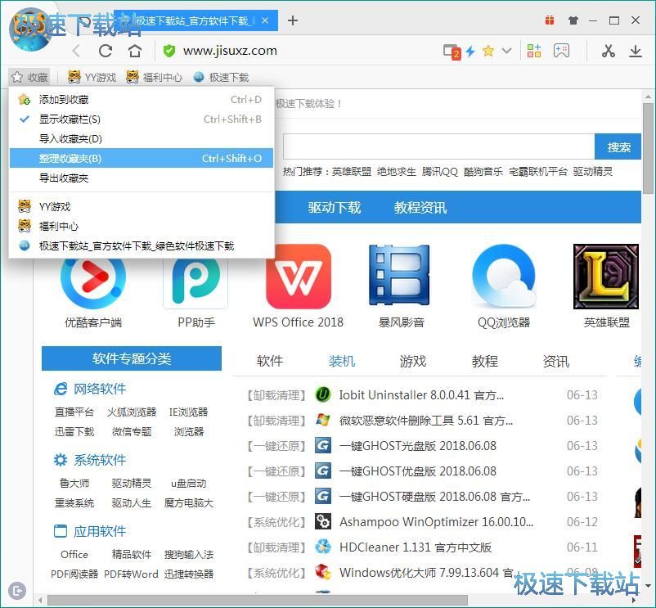The image size is (656, 608).
Task: Open the extensions grid icon
Action: pos(534,51)
